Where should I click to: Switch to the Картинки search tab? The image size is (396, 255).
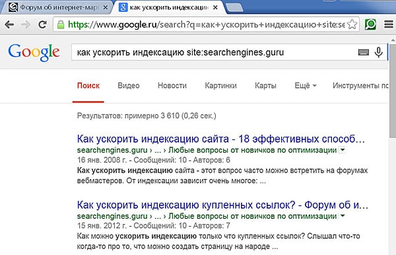pos(220,86)
